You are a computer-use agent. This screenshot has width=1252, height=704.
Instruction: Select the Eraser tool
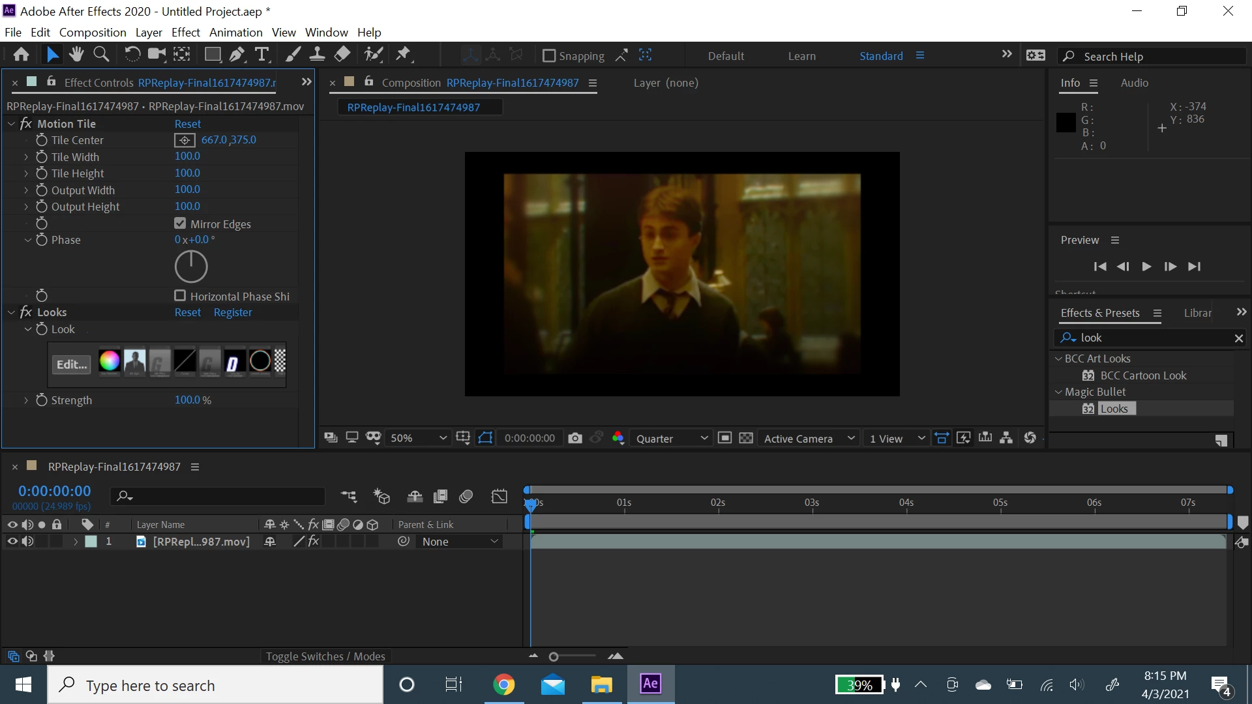pyautogui.click(x=342, y=55)
